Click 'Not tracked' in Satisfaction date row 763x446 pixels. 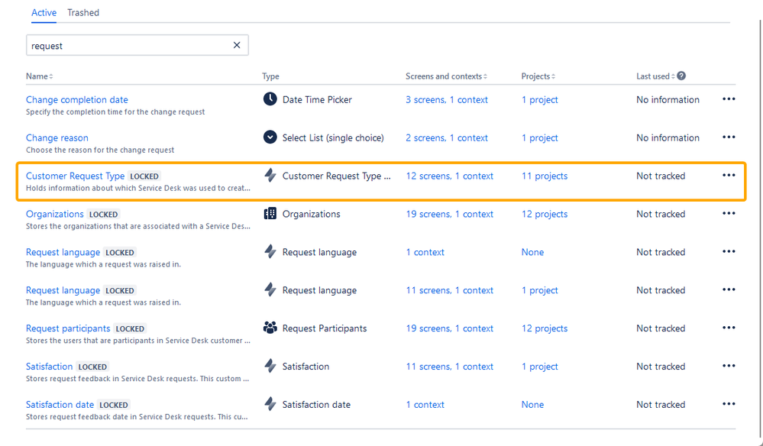[x=661, y=405]
